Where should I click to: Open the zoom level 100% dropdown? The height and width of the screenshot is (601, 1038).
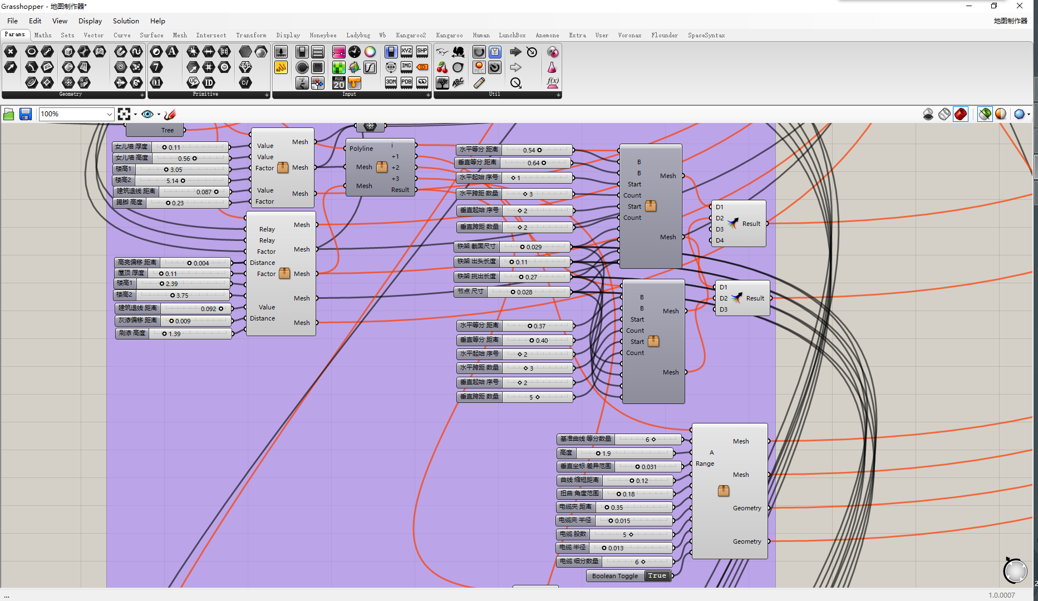click(x=109, y=114)
